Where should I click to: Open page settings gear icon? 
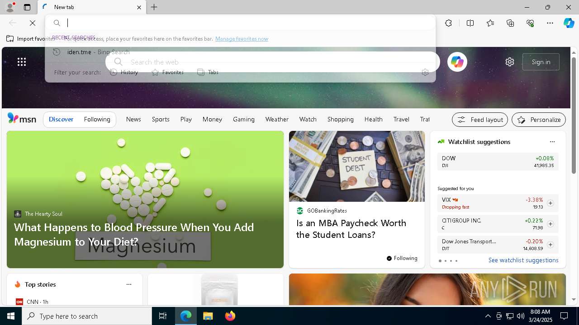pos(510,62)
